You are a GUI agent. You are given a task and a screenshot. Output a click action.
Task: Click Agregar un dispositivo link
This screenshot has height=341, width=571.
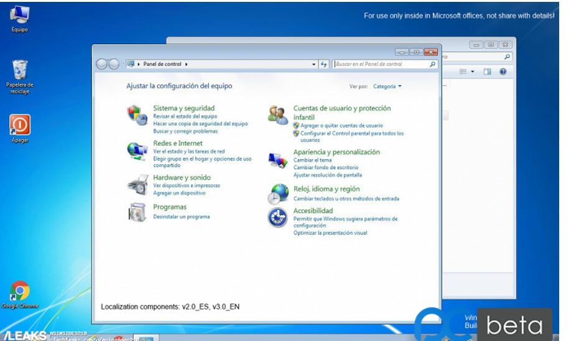point(179,193)
